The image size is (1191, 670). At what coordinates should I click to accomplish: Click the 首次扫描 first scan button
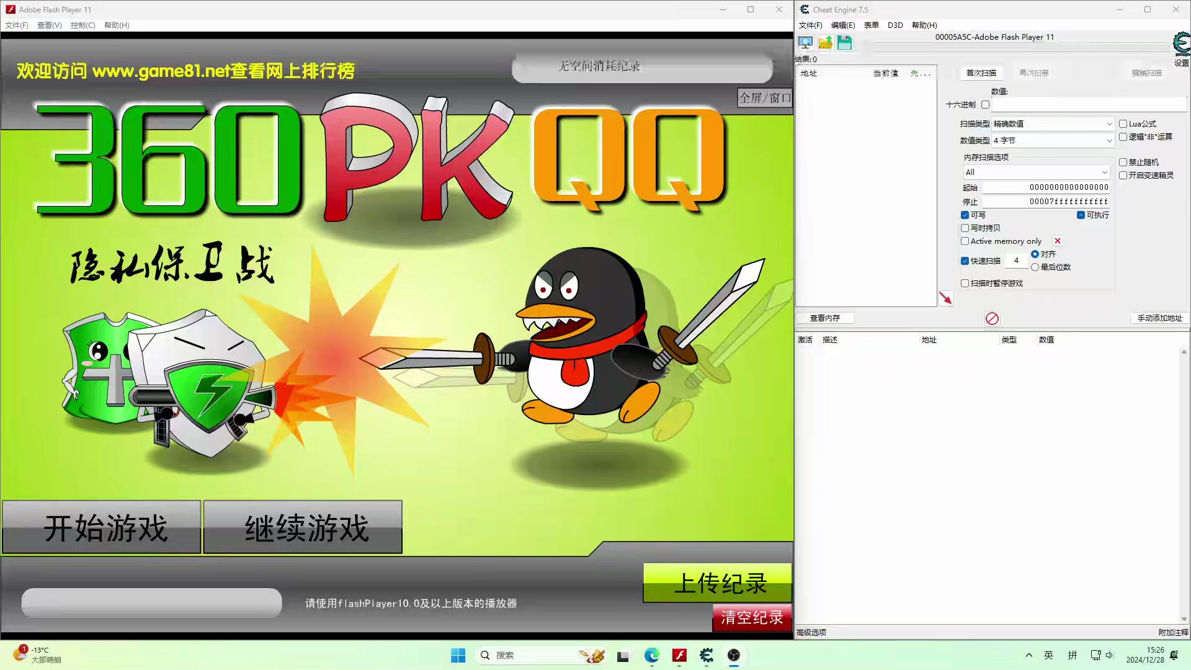click(x=981, y=73)
